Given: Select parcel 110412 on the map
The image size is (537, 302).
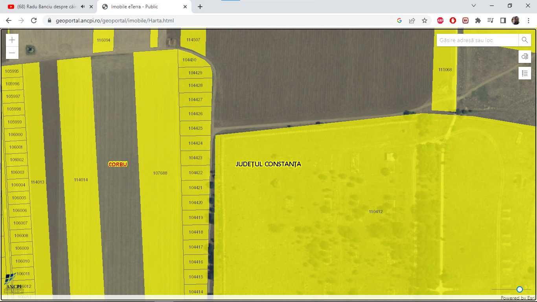Looking at the screenshot, I should (x=375, y=212).
